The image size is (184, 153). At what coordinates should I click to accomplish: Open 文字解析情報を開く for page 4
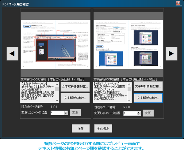75,87
